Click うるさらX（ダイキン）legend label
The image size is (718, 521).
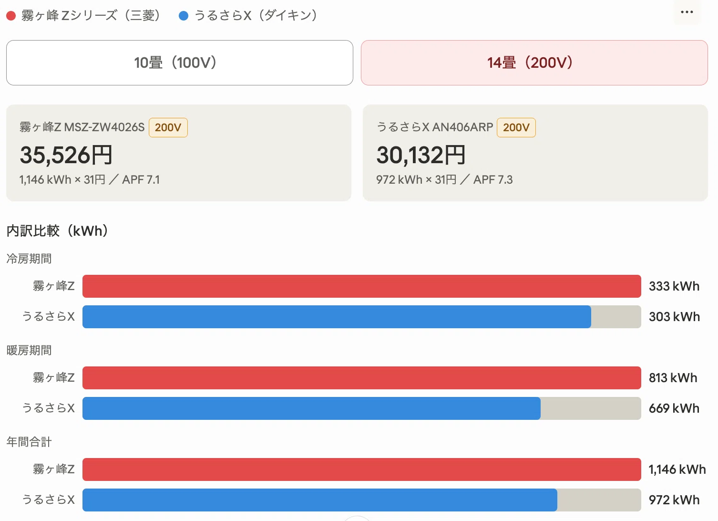256,16
